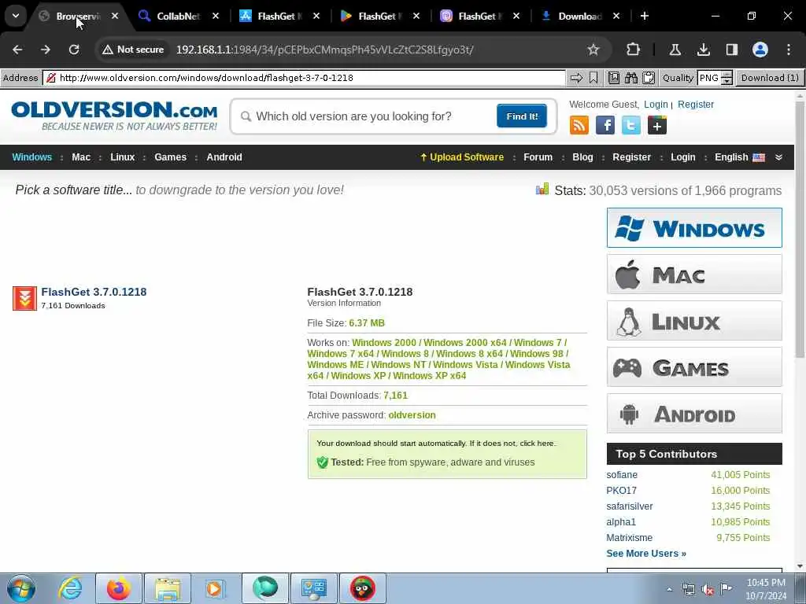The height and width of the screenshot is (604, 806).
Task: Click the OldVersion.com logo
Action: 114,116
